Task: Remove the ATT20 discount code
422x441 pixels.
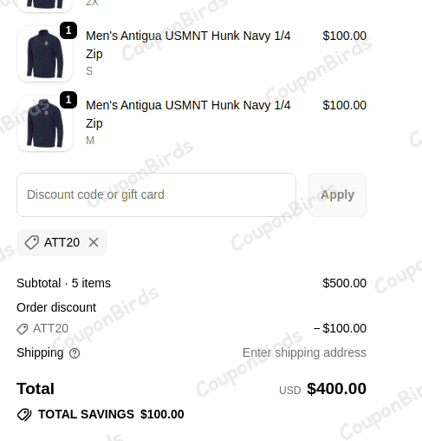Action: point(94,242)
